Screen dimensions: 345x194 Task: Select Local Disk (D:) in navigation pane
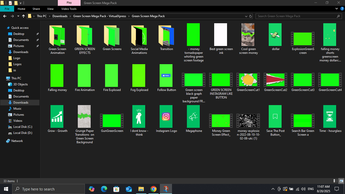point(22,133)
